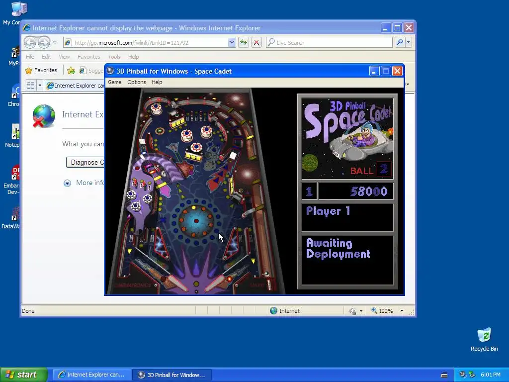This screenshot has width=509, height=382.
Task: Click the Refresh page icon
Action: [x=244, y=42]
